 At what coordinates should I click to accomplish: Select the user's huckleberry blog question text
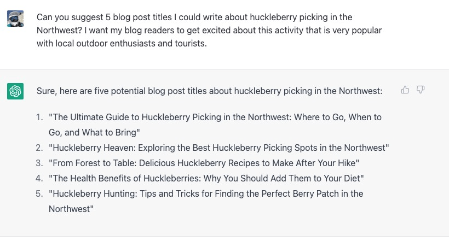coord(209,30)
